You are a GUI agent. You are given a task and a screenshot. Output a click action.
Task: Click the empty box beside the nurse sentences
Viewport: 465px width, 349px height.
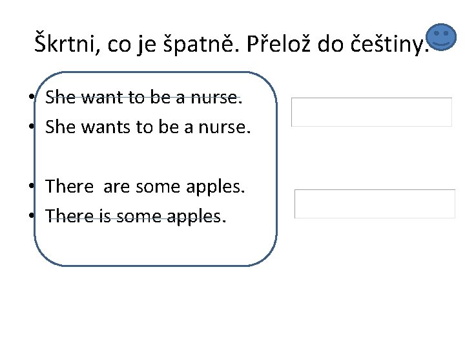[x=371, y=112]
